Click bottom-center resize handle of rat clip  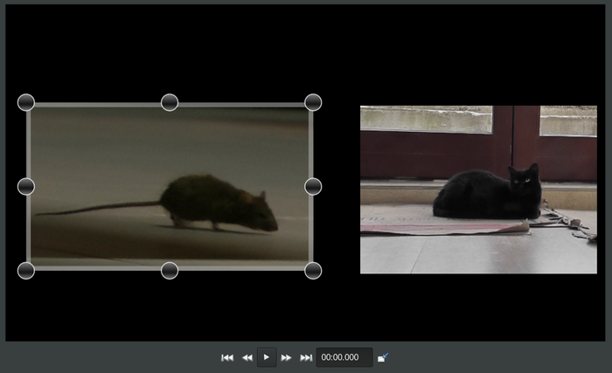click(x=170, y=270)
